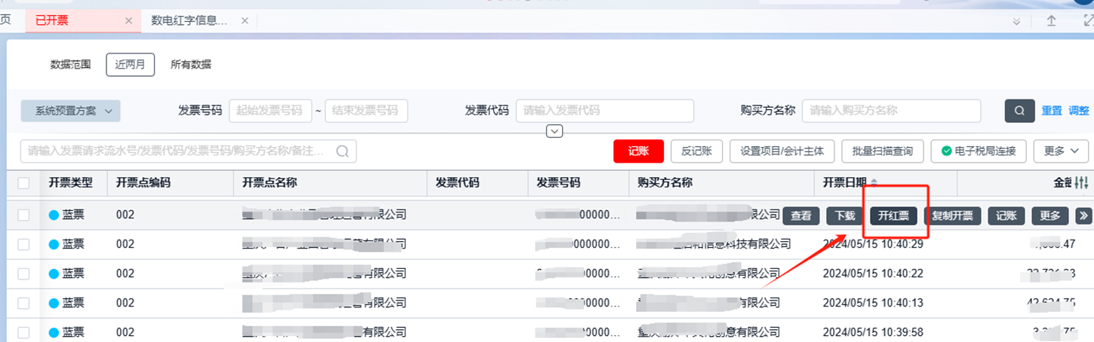Click the 购买方名称 input field
The height and width of the screenshot is (342, 1094).
coord(891,111)
